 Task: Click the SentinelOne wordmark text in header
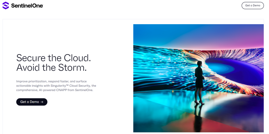coord(27,6)
